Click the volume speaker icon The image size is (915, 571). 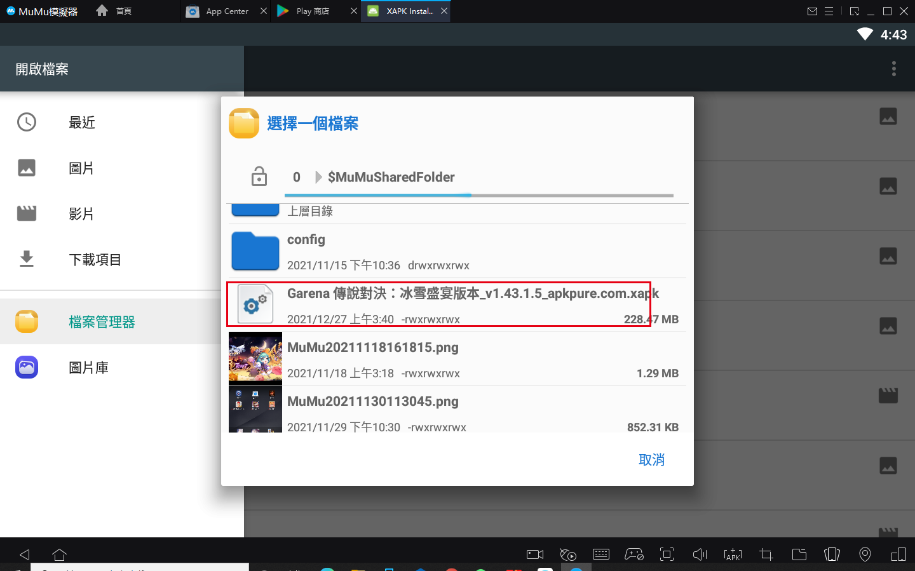700,554
